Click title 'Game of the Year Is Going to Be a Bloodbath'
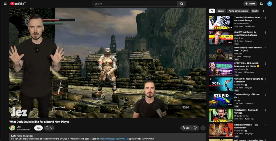Screen dimensions: 276x141 click(249, 80)
